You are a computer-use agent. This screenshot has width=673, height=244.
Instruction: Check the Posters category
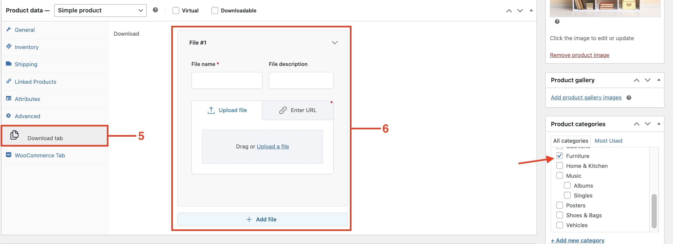(x=559, y=205)
